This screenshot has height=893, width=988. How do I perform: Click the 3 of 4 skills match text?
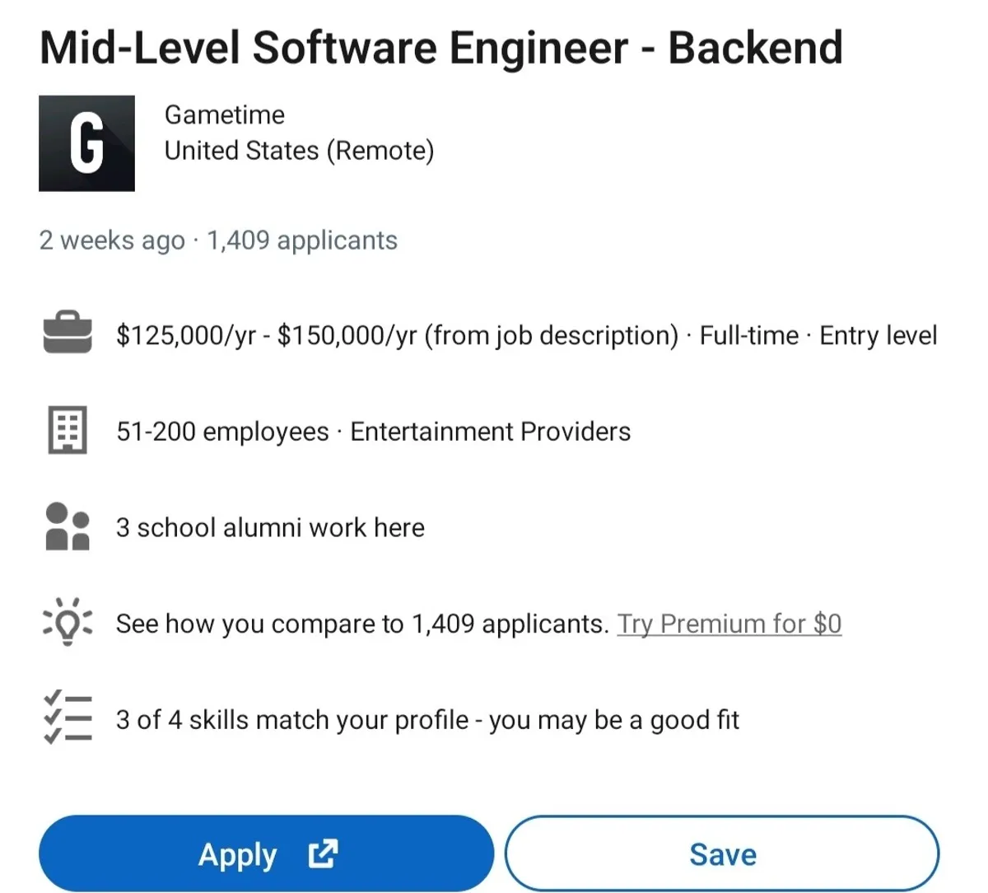tap(426, 720)
